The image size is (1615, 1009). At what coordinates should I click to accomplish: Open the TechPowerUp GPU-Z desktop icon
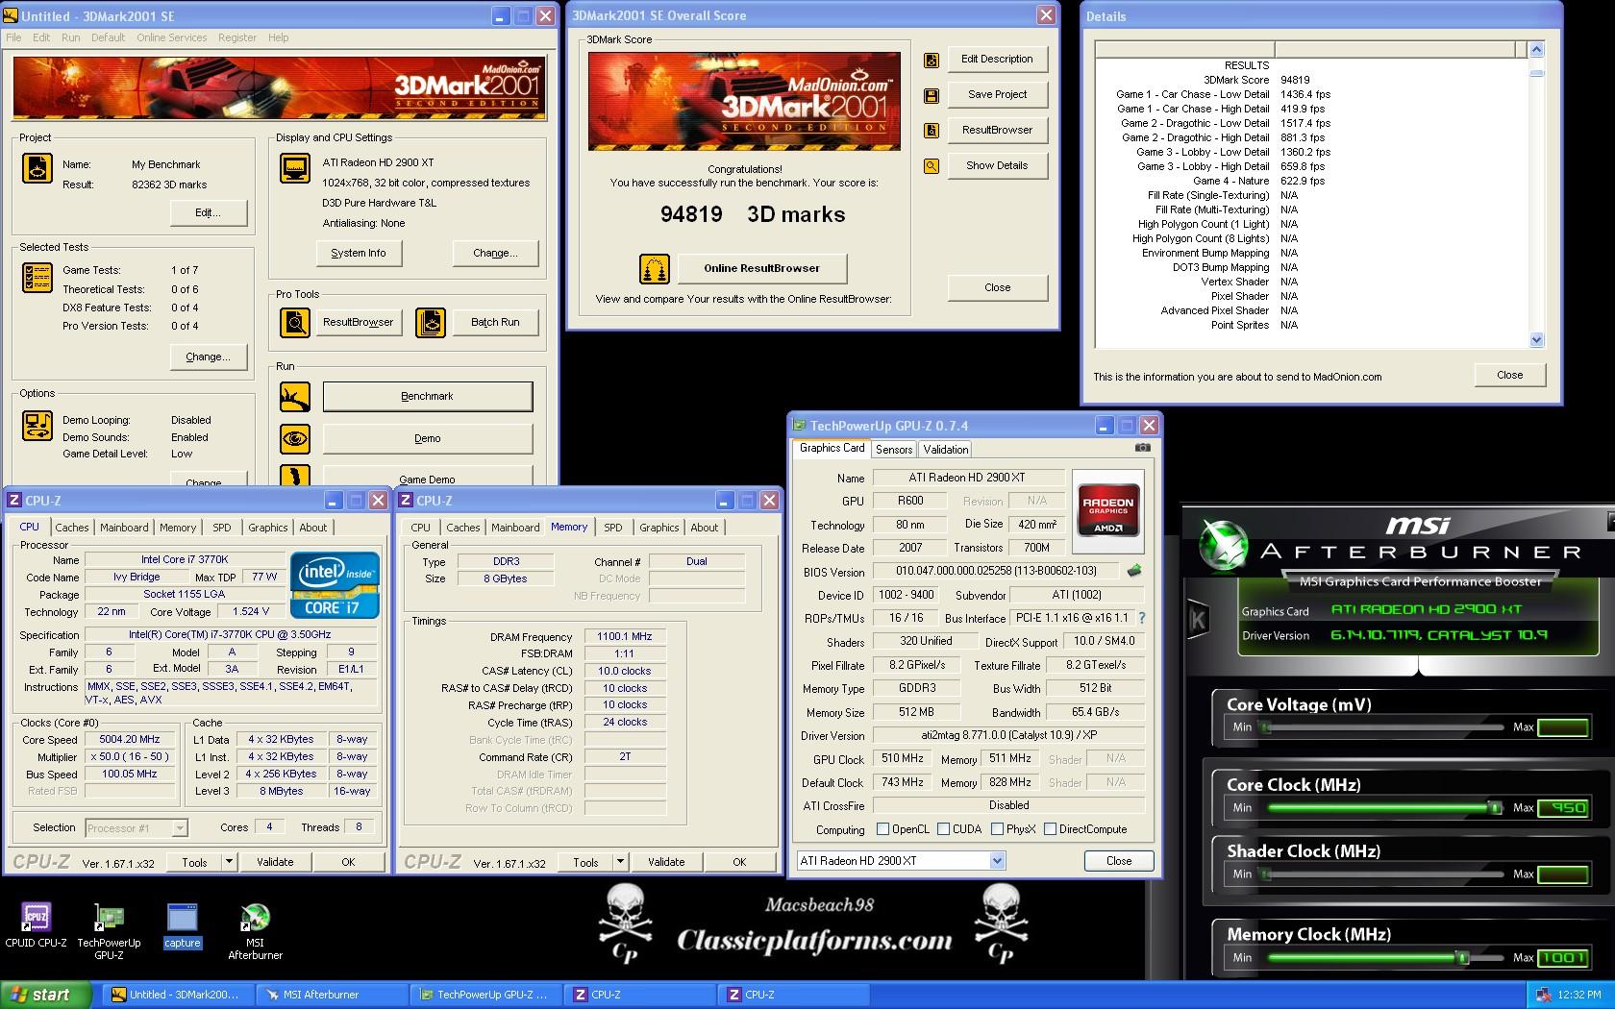[x=110, y=931]
